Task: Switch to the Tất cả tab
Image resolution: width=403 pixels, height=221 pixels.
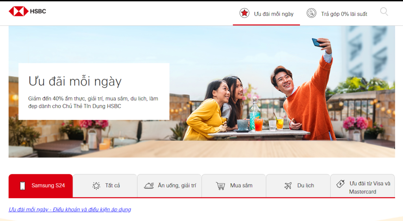Action: coord(113,186)
